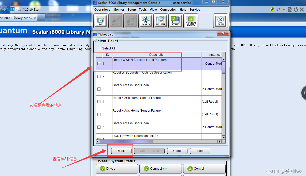The height and width of the screenshot is (176, 306).
Task: Click the Close button in Ticket List
Action: 177,151
